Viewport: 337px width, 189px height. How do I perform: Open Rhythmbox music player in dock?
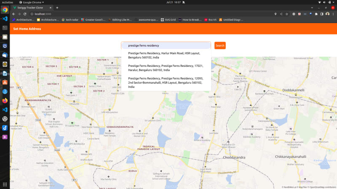[x=5, y=64]
